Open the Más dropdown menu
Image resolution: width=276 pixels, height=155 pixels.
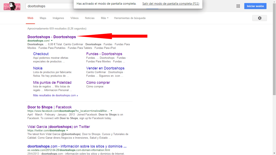pyautogui.click(x=105, y=18)
